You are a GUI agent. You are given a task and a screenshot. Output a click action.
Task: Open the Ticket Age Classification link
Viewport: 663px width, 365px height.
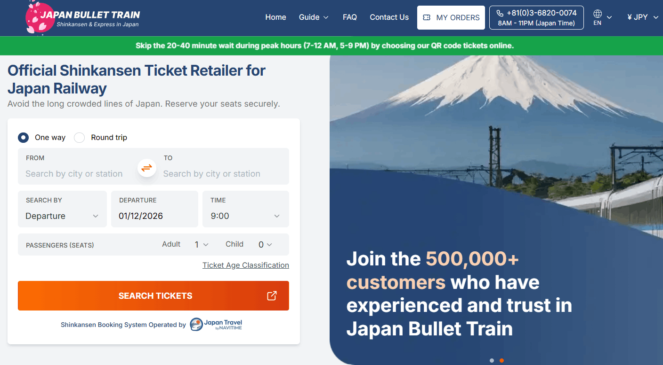245,265
